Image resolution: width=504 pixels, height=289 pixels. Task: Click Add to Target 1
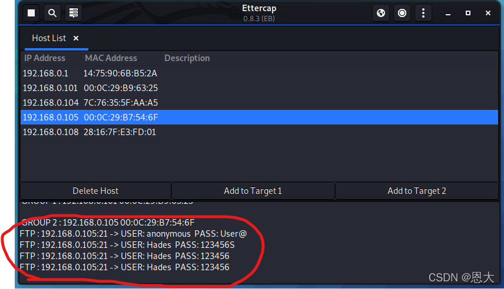[x=253, y=191]
